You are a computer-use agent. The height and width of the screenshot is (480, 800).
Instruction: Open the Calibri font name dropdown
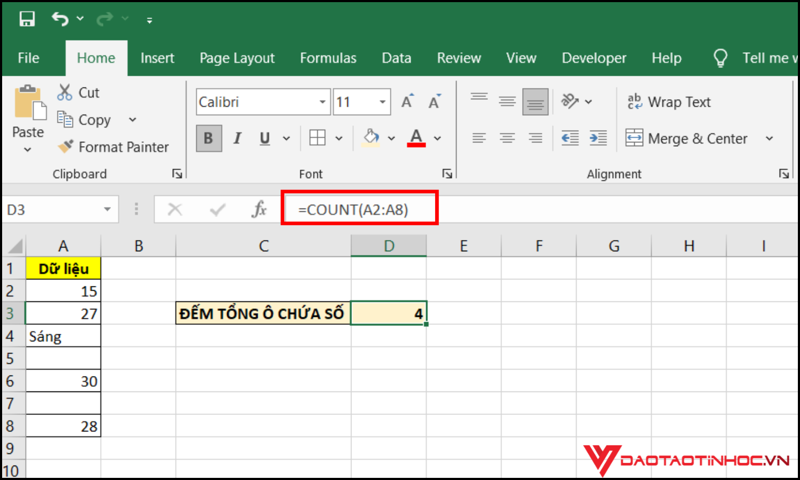pos(322,102)
